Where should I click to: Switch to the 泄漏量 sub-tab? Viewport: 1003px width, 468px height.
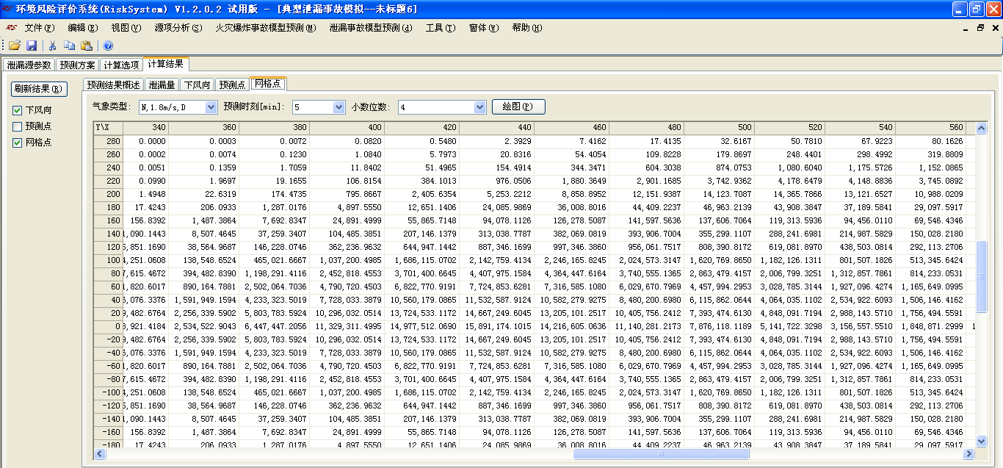point(162,85)
